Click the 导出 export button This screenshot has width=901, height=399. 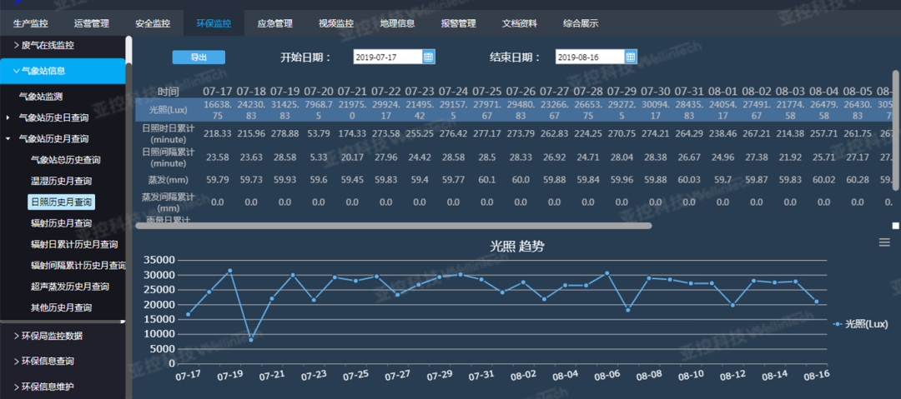199,57
